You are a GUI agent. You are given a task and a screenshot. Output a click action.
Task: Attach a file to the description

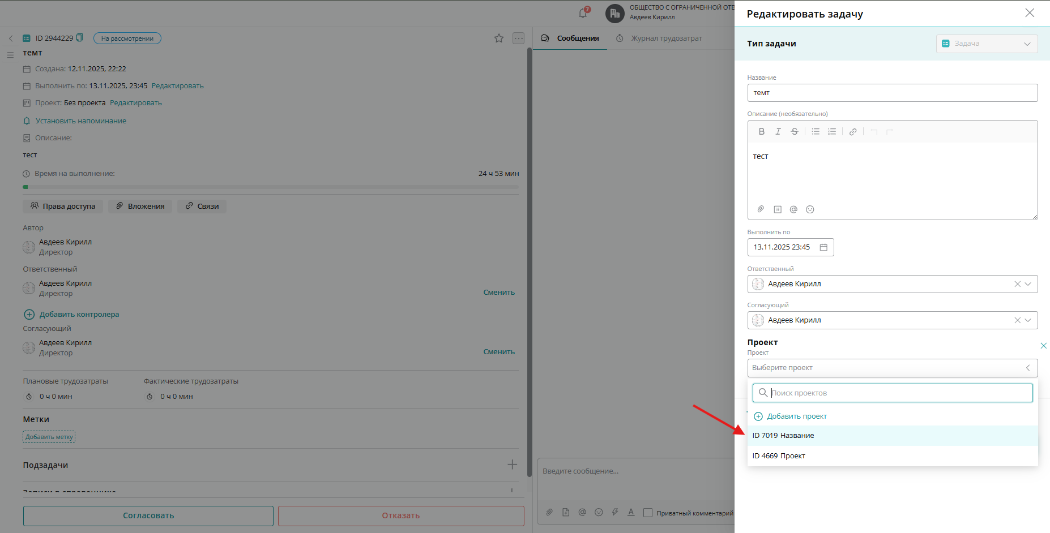pos(761,209)
